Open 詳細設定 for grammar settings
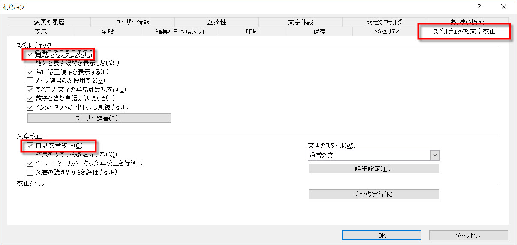517x245 pixels. pos(374,169)
